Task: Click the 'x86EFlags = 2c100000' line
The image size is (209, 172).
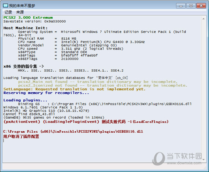Action: click(x=48, y=59)
